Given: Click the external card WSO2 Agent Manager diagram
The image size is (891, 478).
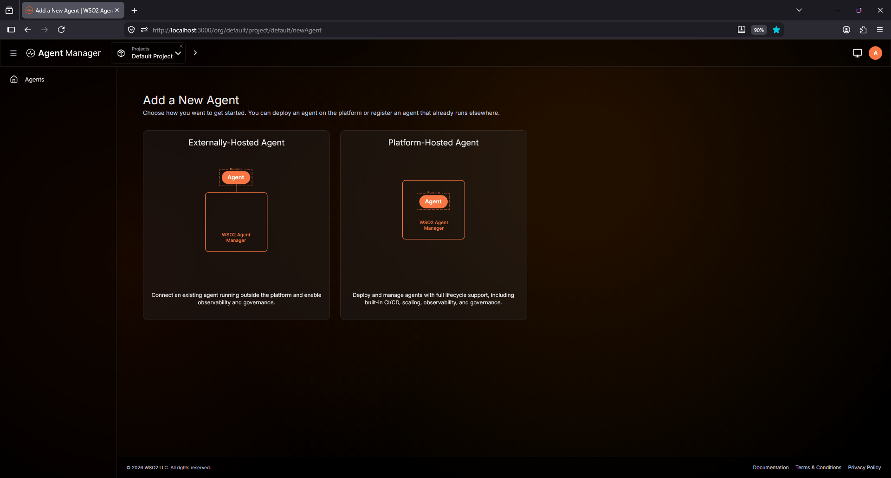Looking at the screenshot, I should pyautogui.click(x=236, y=222).
